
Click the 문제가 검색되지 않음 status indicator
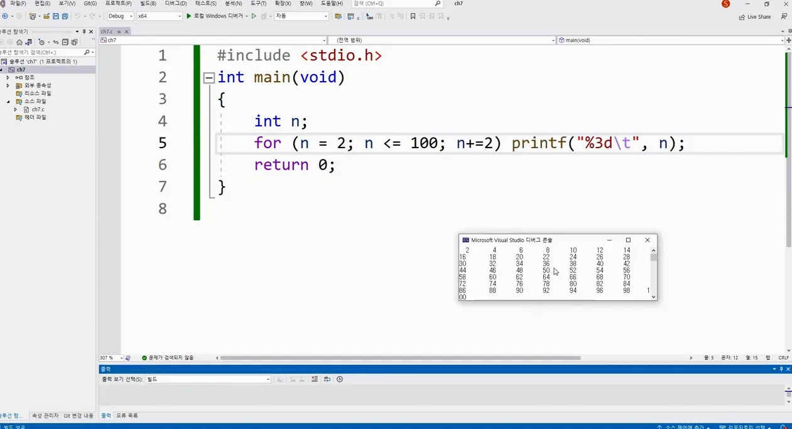click(x=168, y=358)
